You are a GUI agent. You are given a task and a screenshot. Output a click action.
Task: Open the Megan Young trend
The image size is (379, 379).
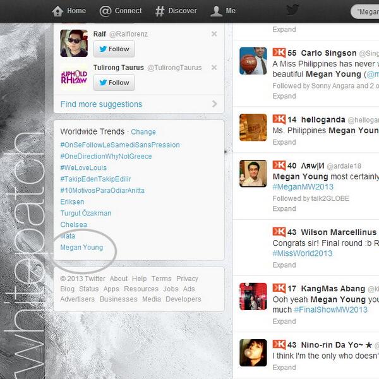[x=81, y=248]
